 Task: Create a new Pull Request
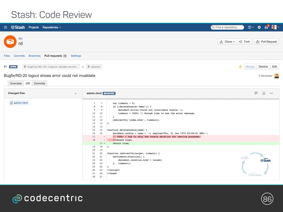coord(266,42)
